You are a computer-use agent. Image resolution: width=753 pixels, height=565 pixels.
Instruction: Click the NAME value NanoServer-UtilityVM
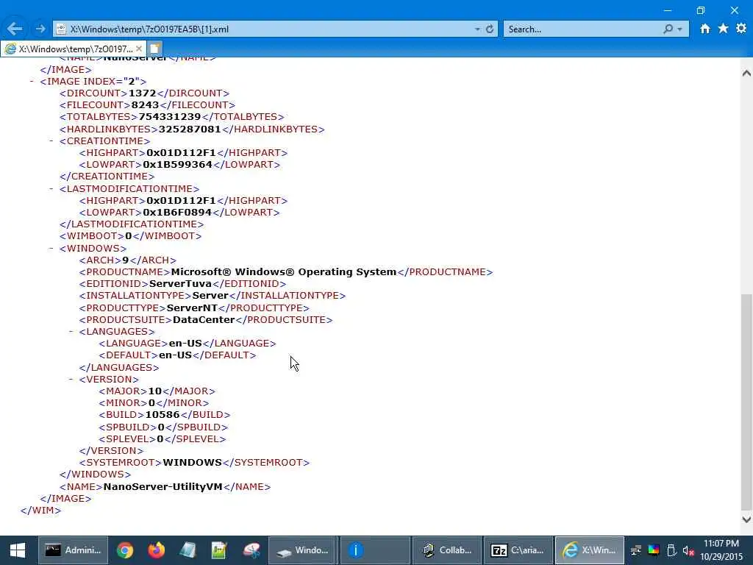[x=163, y=487]
